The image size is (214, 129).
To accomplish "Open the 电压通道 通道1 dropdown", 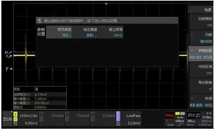I will (x=85, y=32).
